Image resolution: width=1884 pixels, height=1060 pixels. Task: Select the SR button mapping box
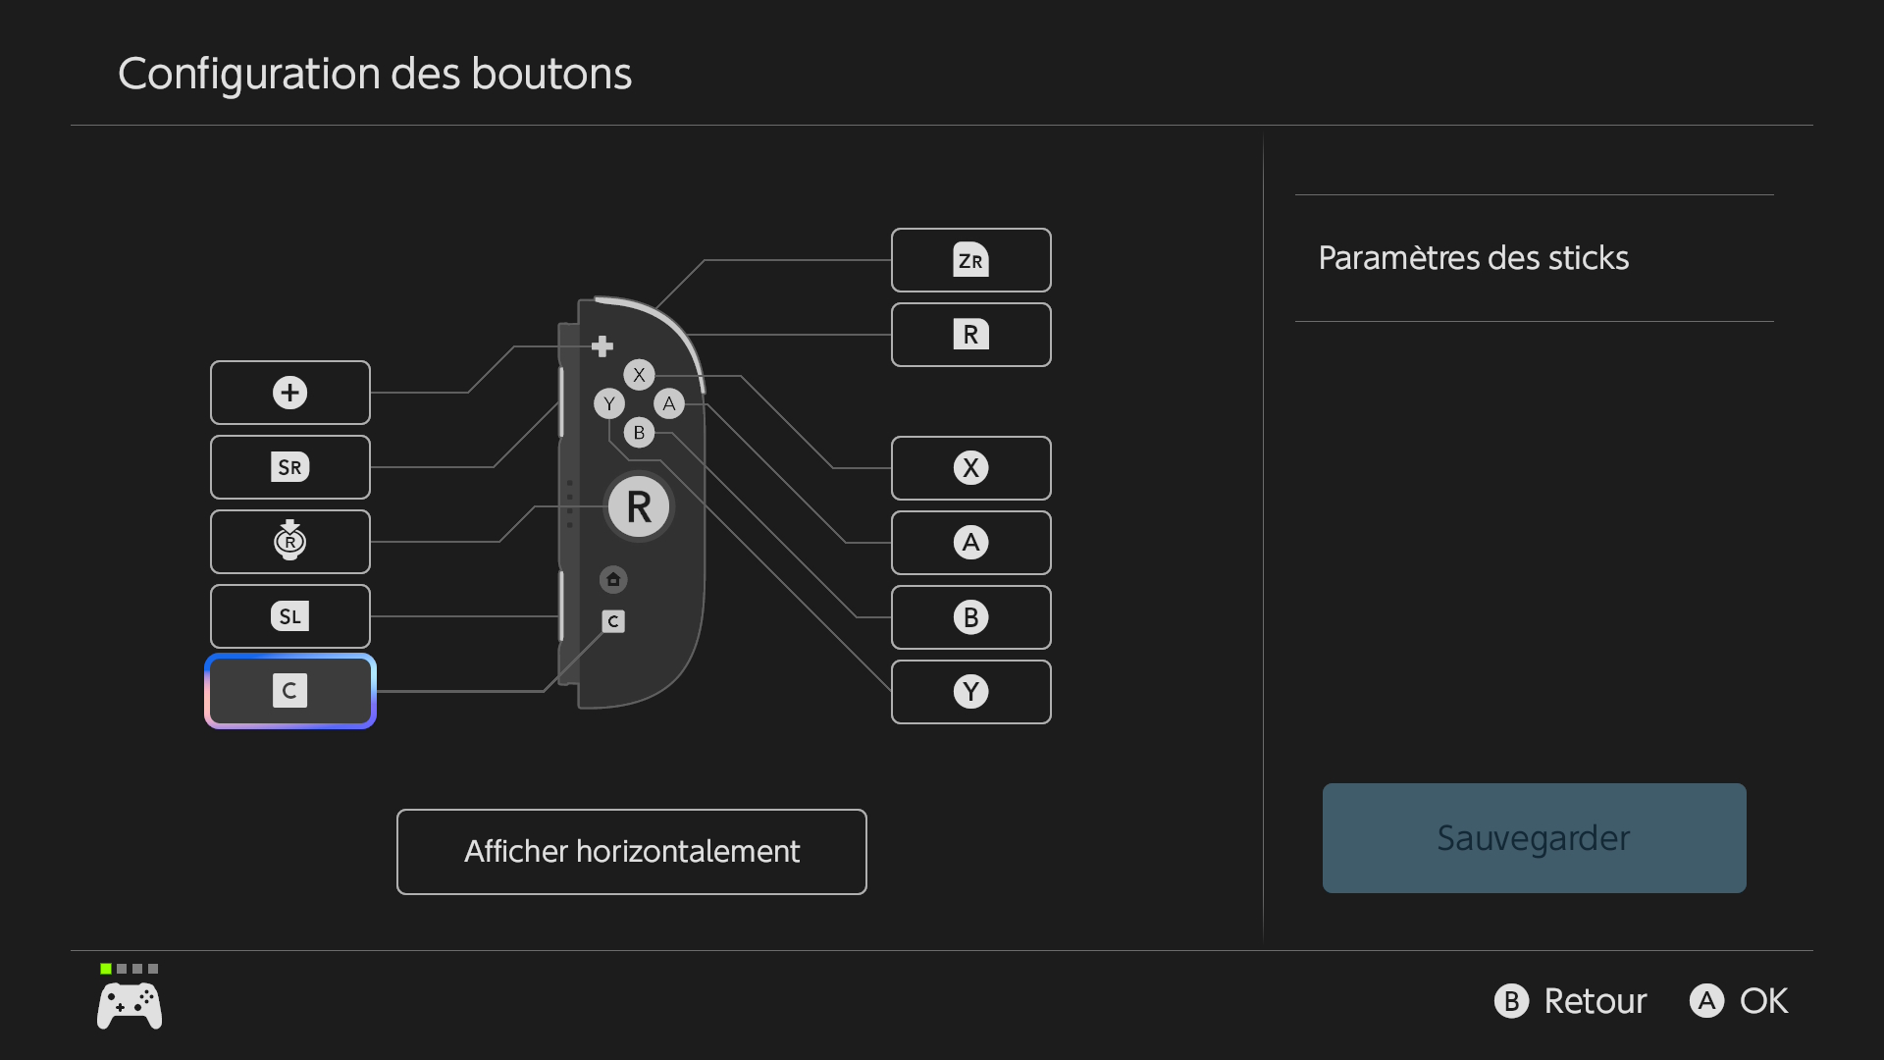click(289, 467)
